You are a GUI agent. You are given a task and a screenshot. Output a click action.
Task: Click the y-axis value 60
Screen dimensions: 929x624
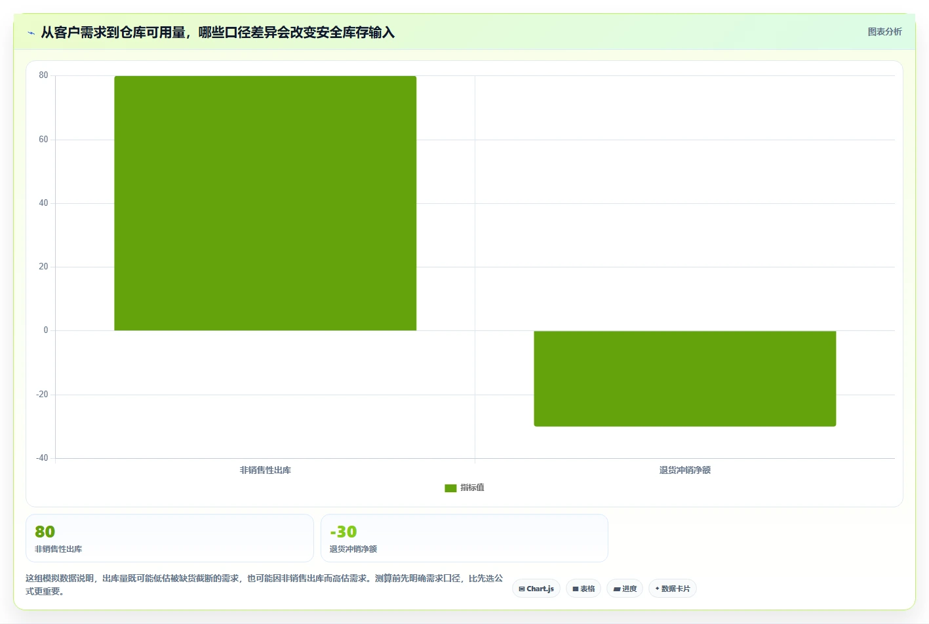43,140
